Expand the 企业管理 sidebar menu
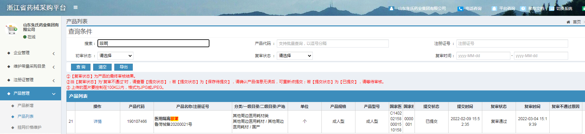This screenshot has width=585, height=134. coord(30,53)
